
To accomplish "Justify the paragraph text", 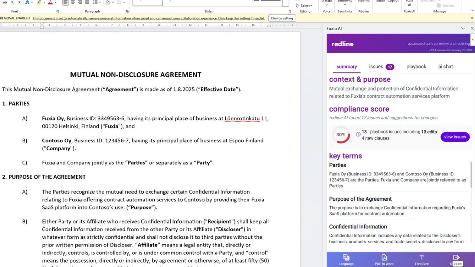I will pos(88,2).
